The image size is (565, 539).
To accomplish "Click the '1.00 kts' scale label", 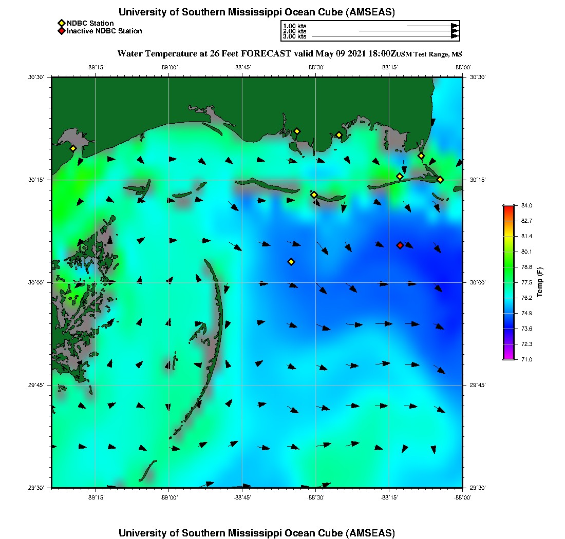I will click(x=295, y=26).
